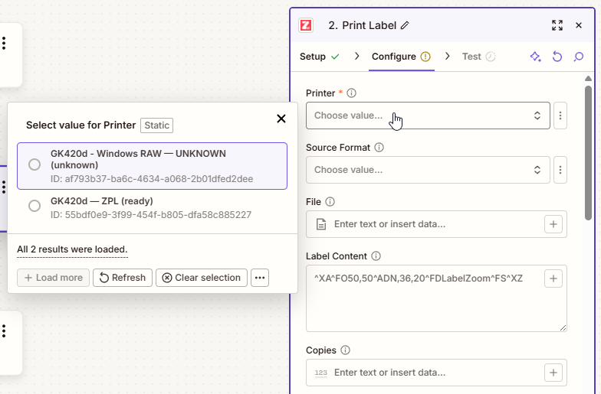Open the comment bubble icon
The width and height of the screenshot is (601, 394).
click(578, 57)
